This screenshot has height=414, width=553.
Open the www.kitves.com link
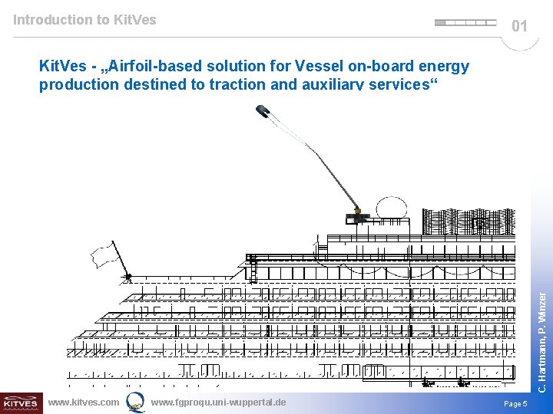click(x=84, y=402)
